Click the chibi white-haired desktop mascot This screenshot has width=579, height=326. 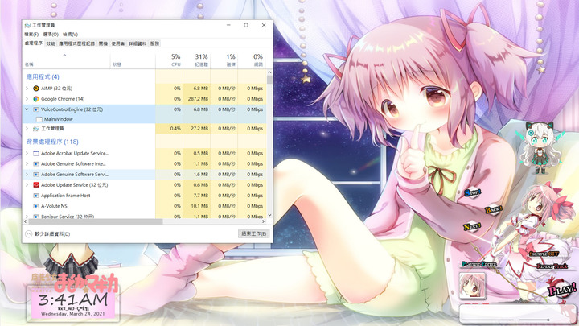pyautogui.click(x=540, y=147)
